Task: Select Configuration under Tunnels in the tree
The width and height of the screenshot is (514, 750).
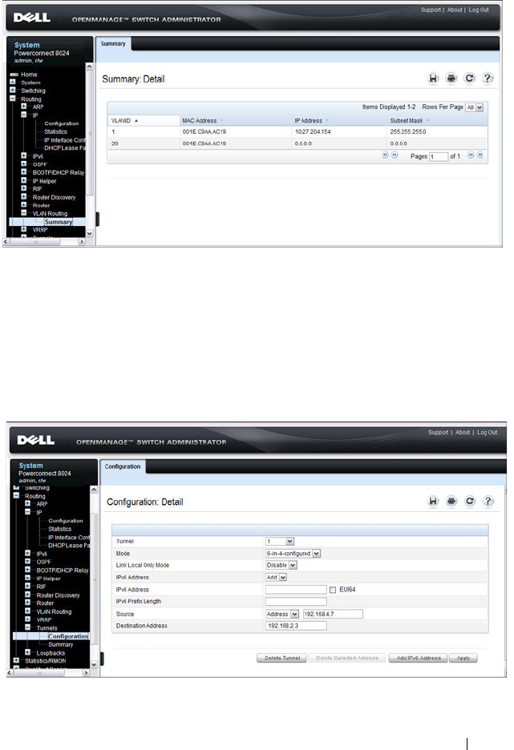Action: 68,636
